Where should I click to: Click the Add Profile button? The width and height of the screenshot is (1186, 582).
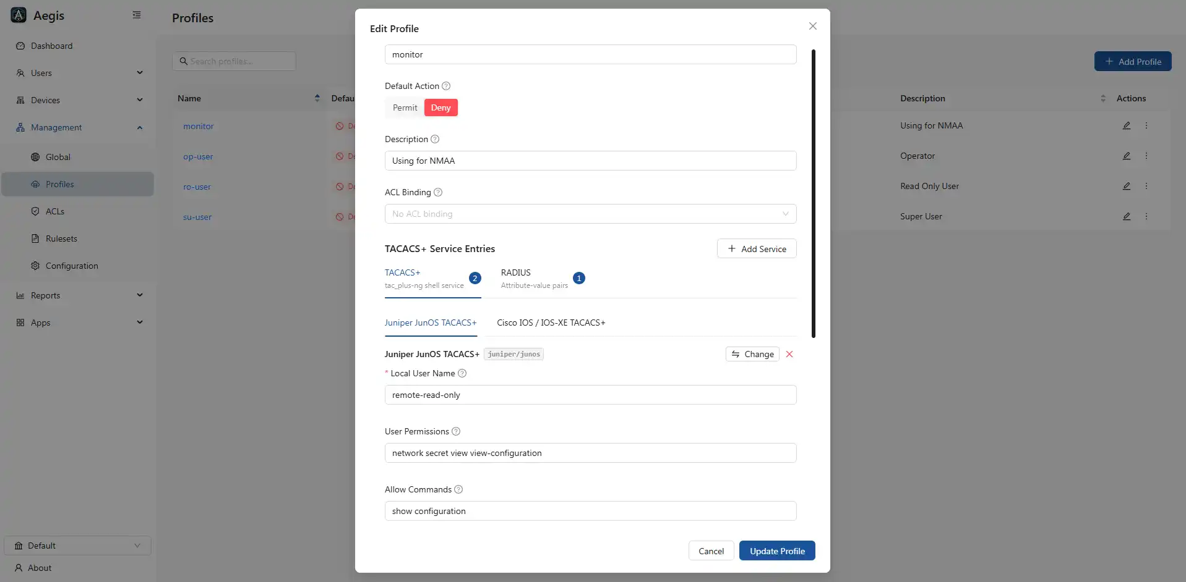tap(1133, 61)
